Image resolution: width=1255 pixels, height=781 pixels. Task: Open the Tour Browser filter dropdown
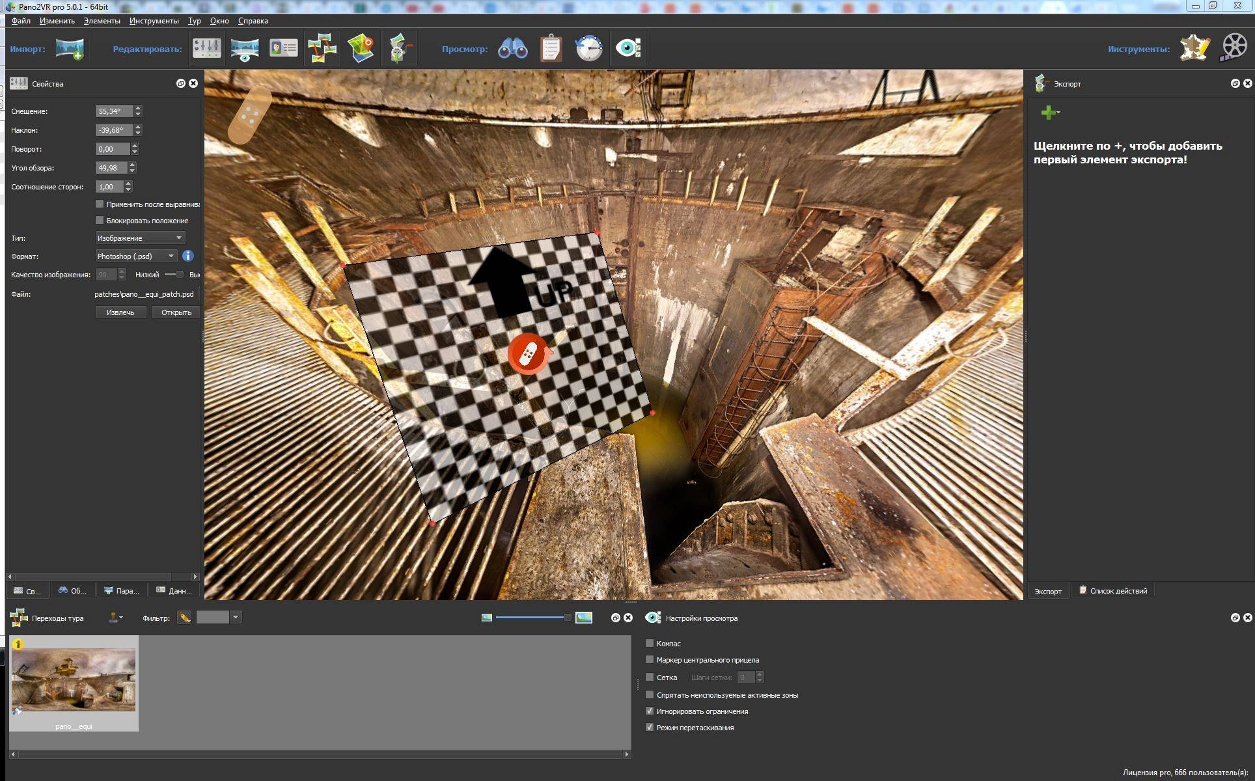pos(236,617)
